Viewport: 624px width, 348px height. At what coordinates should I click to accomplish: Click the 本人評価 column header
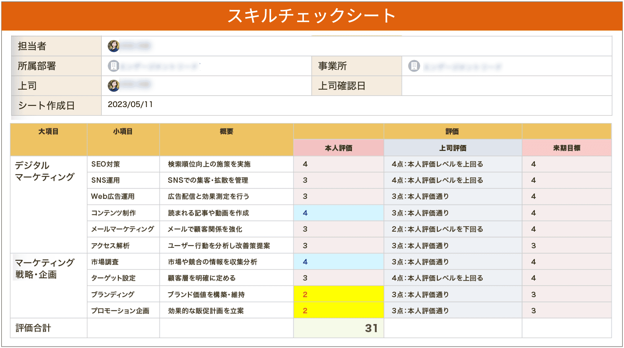point(338,148)
